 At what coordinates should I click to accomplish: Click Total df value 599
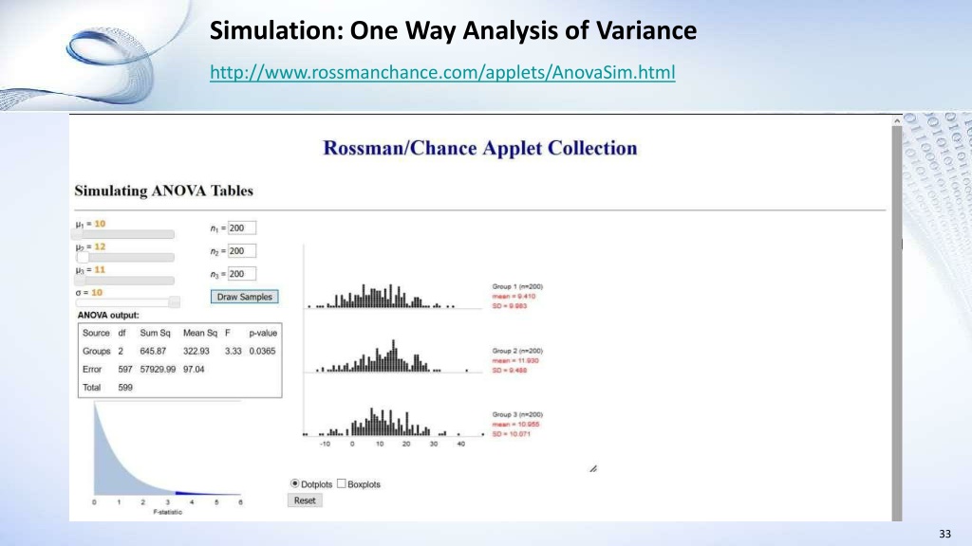[x=125, y=388]
